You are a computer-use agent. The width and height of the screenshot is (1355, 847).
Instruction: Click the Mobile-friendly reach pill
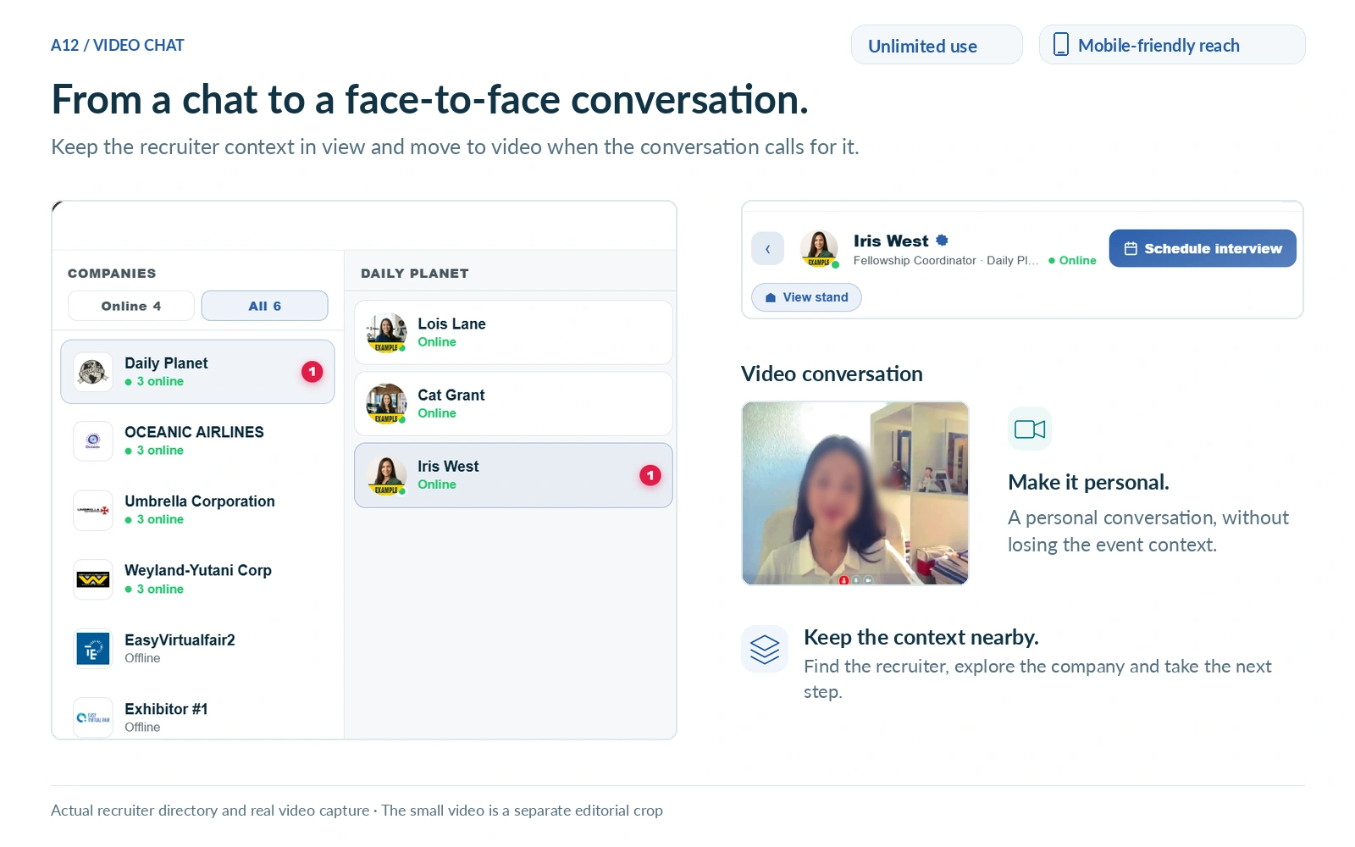(x=1172, y=45)
